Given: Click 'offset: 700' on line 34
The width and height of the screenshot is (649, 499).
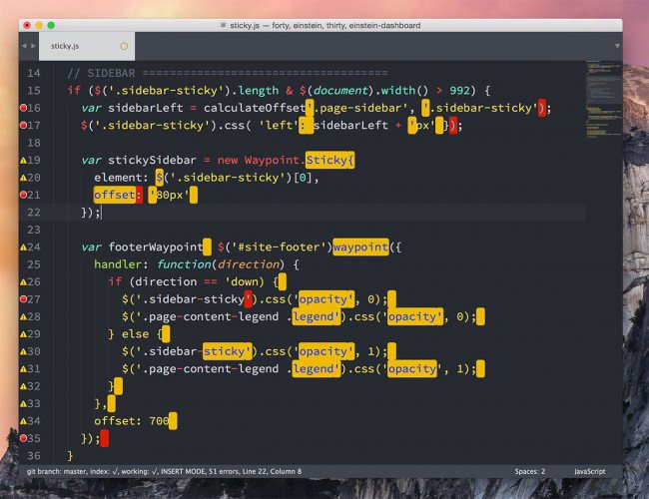Looking at the screenshot, I should coord(131,421).
